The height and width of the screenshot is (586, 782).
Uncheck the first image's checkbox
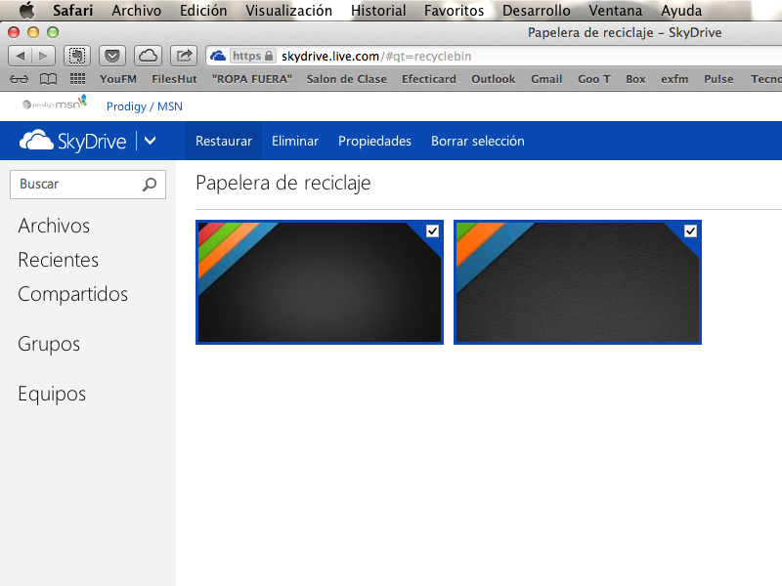coord(432,230)
